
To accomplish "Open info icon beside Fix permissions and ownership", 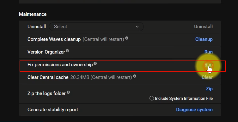I will 95,63.
